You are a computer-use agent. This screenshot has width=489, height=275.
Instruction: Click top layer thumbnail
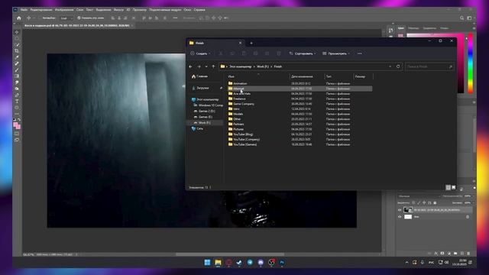click(x=408, y=210)
